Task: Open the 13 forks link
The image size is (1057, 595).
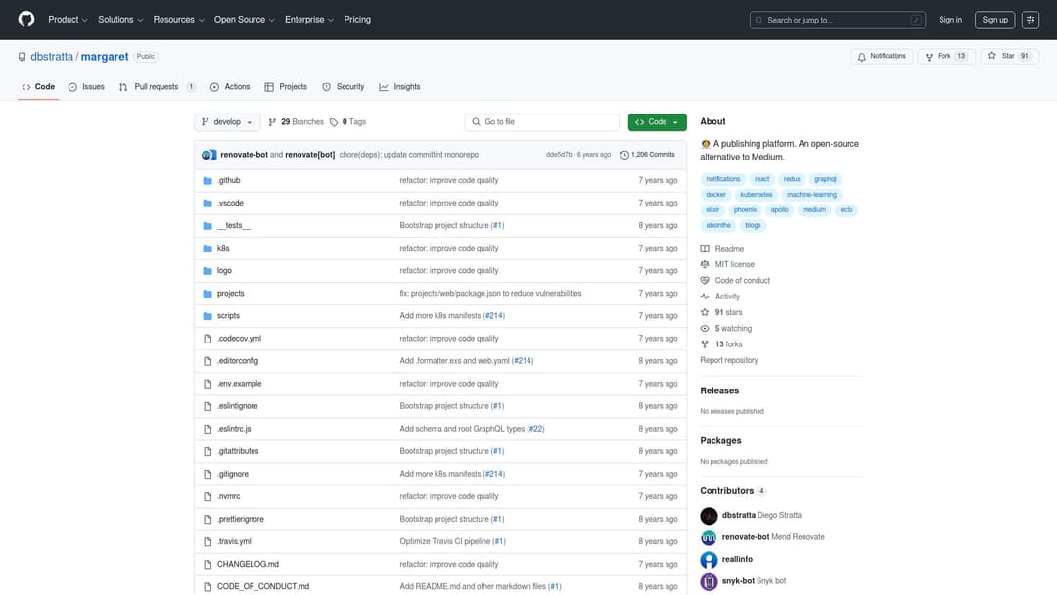Action: 729,344
